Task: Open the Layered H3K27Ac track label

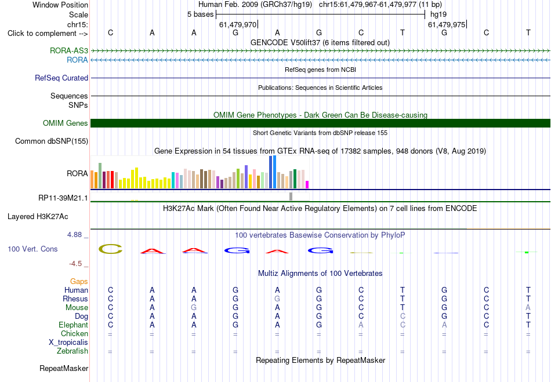Action: coord(38,217)
